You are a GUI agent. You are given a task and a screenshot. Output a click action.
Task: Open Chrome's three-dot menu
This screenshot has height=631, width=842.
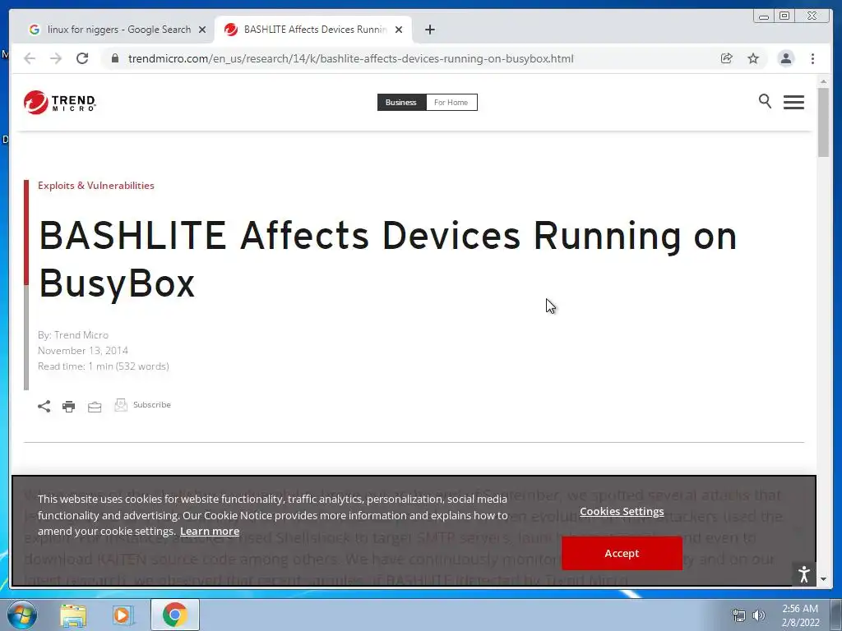point(812,58)
